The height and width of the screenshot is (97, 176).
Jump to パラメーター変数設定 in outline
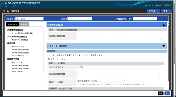(x=17, y=37)
